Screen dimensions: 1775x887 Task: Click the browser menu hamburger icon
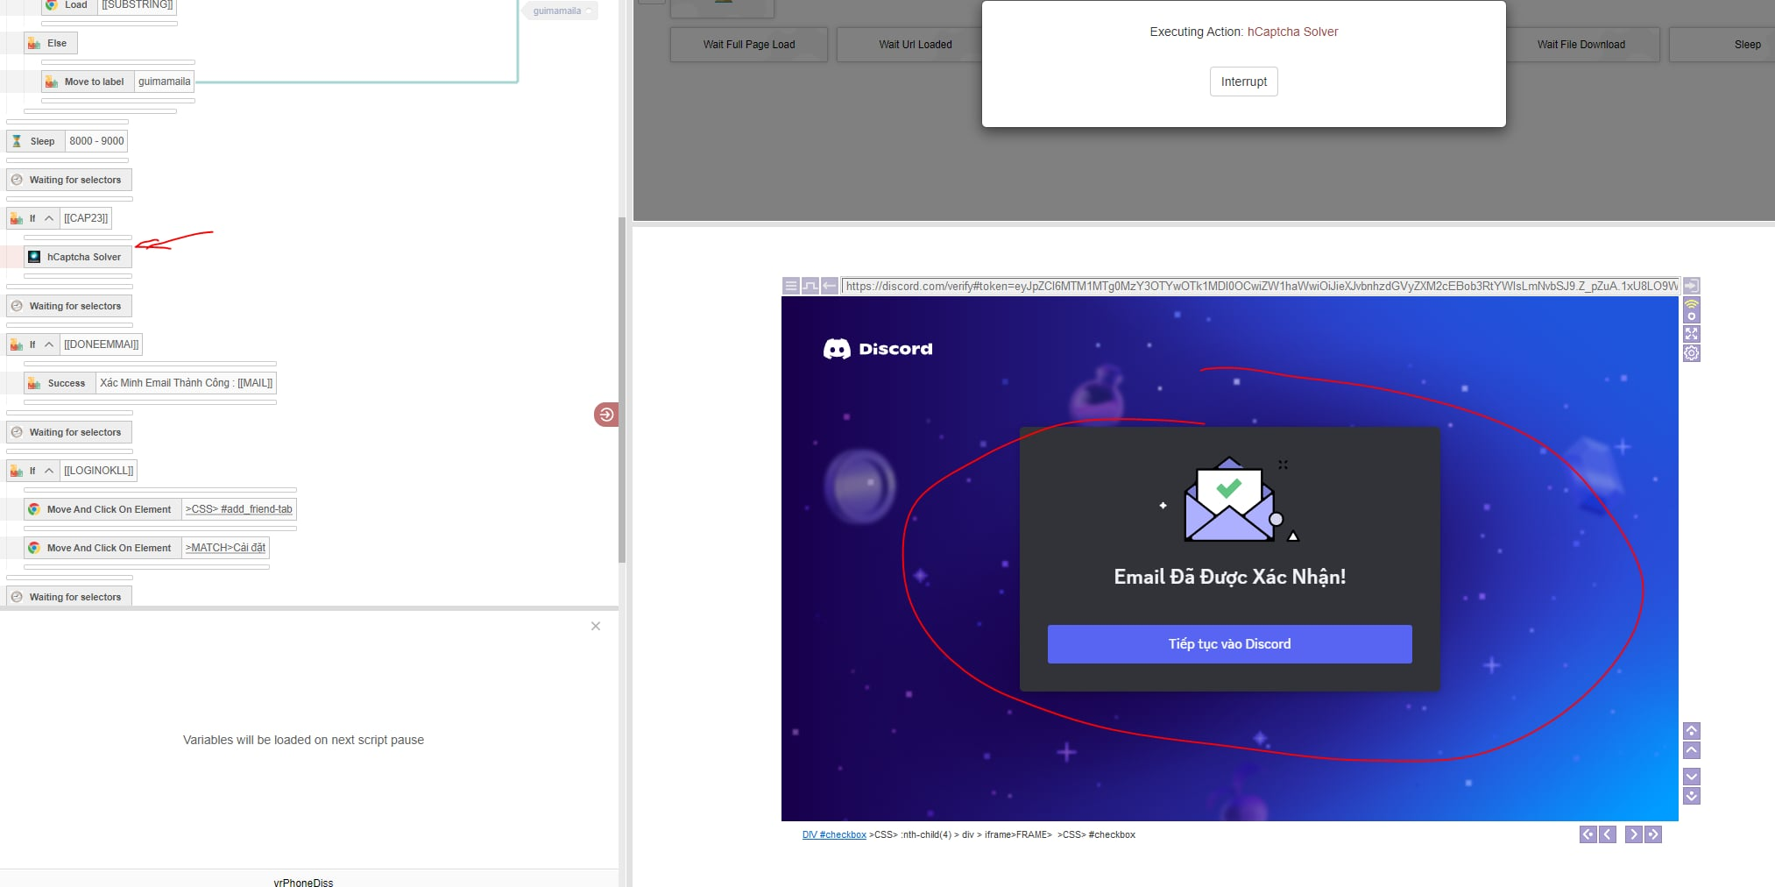click(790, 286)
